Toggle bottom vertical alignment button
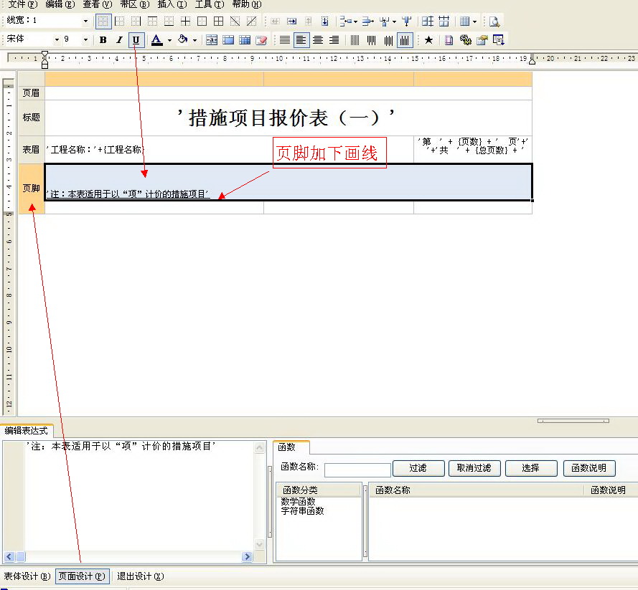This screenshot has height=590, width=638. click(405, 40)
